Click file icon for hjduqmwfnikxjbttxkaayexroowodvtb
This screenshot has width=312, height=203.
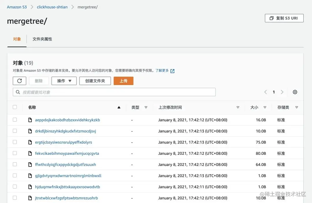(x=30, y=187)
